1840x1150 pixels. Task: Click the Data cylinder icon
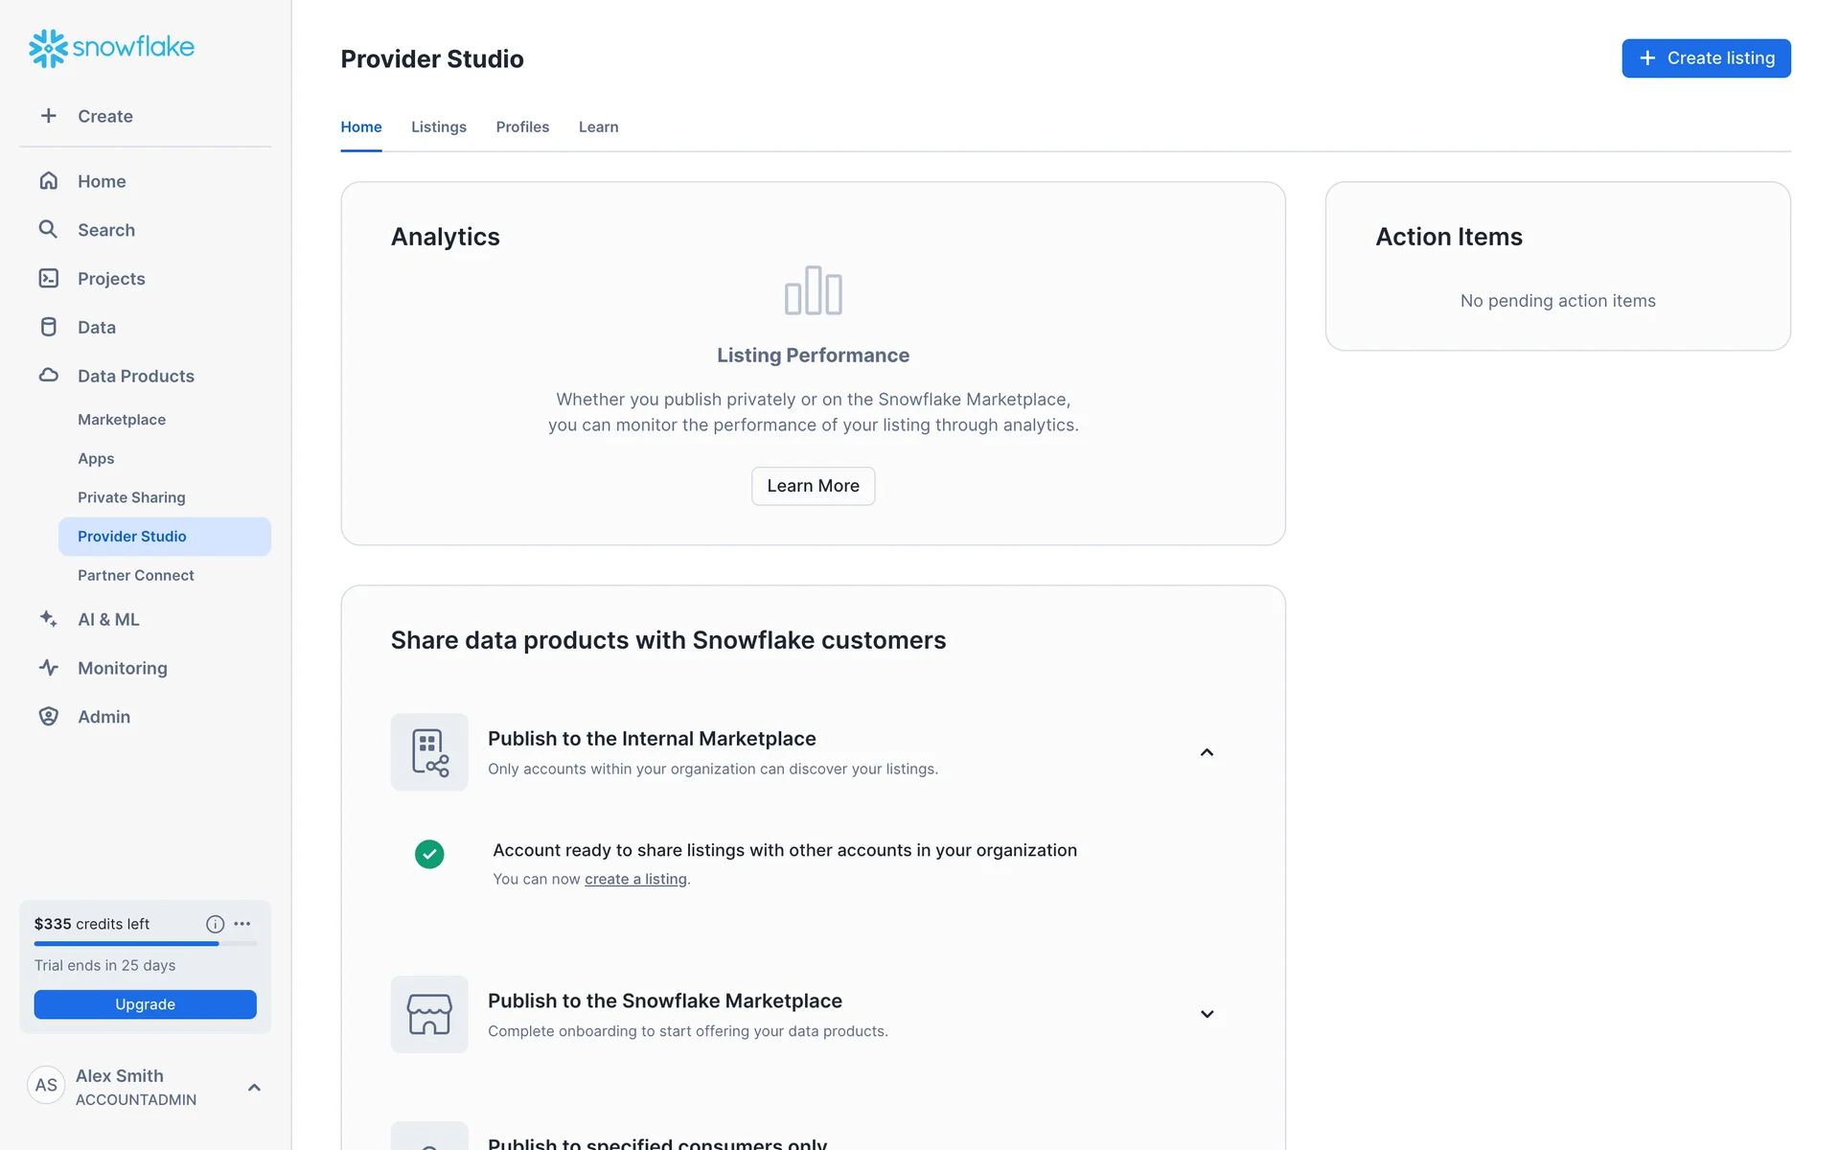pos(48,327)
